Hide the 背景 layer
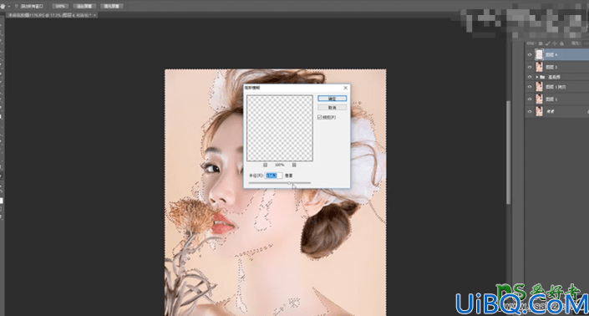Viewport: 589px width, 316px height. pyautogui.click(x=530, y=111)
